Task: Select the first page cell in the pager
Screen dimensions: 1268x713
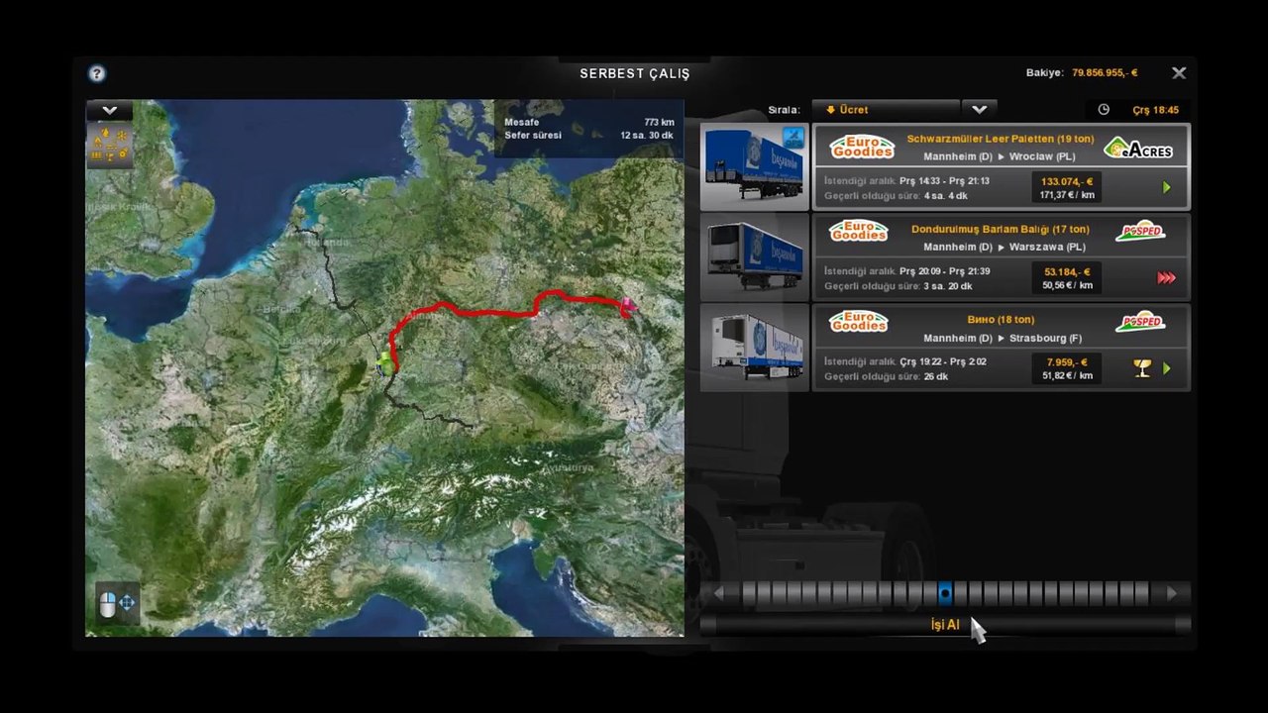Action: [749, 593]
